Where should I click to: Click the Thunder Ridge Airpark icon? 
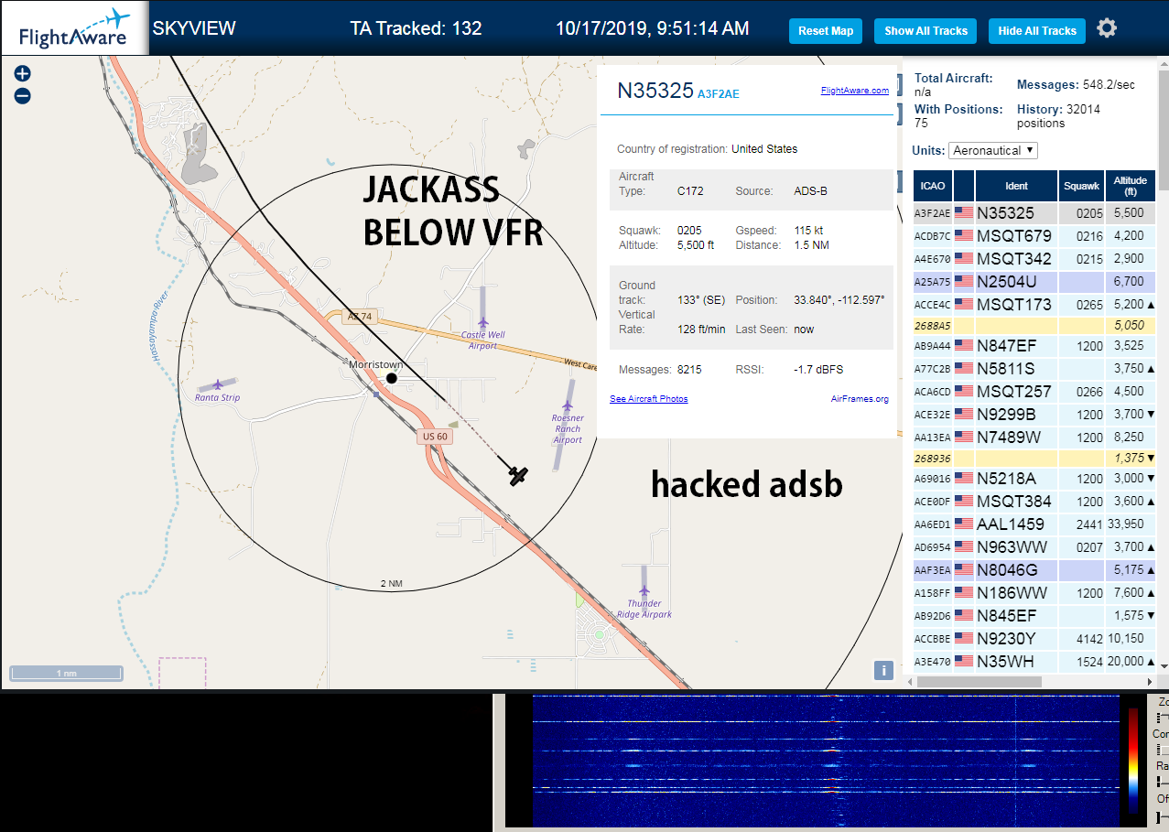tap(644, 592)
